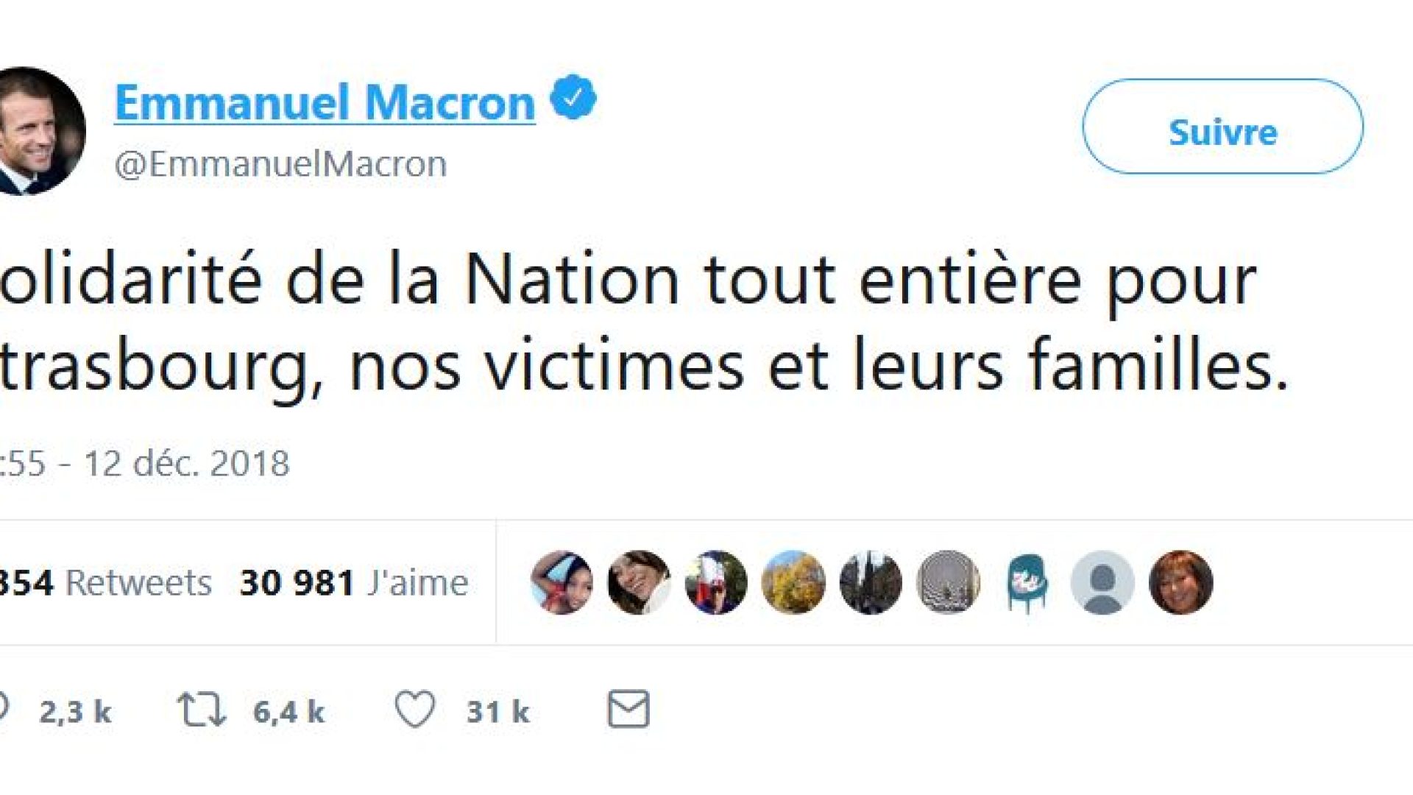Open the yellow autumn tree liker avatar

pyautogui.click(x=793, y=582)
